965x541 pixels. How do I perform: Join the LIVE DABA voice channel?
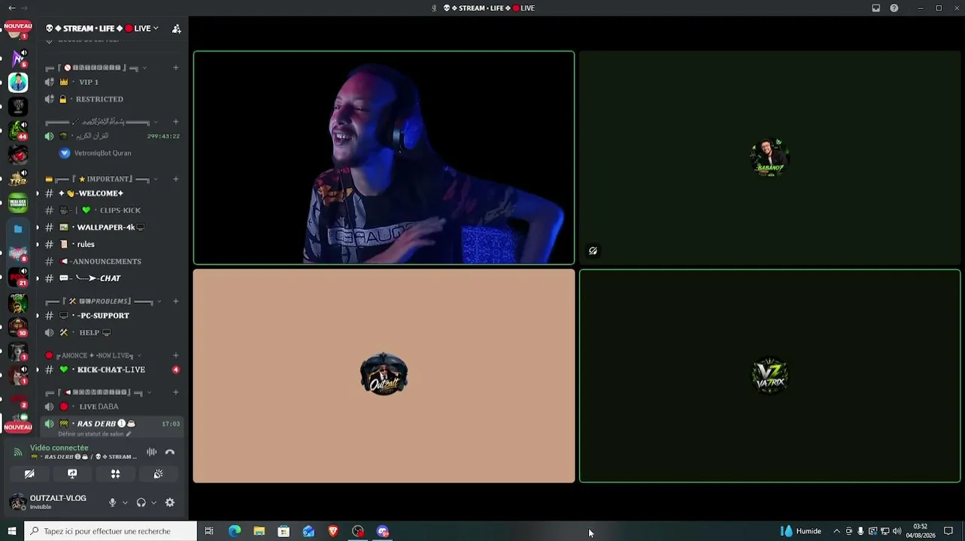click(110, 407)
